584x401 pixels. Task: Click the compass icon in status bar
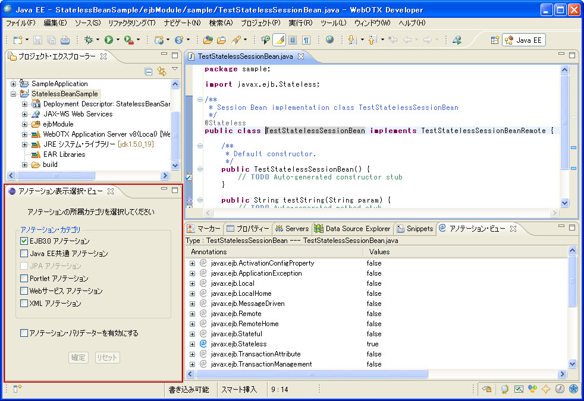tap(560, 389)
